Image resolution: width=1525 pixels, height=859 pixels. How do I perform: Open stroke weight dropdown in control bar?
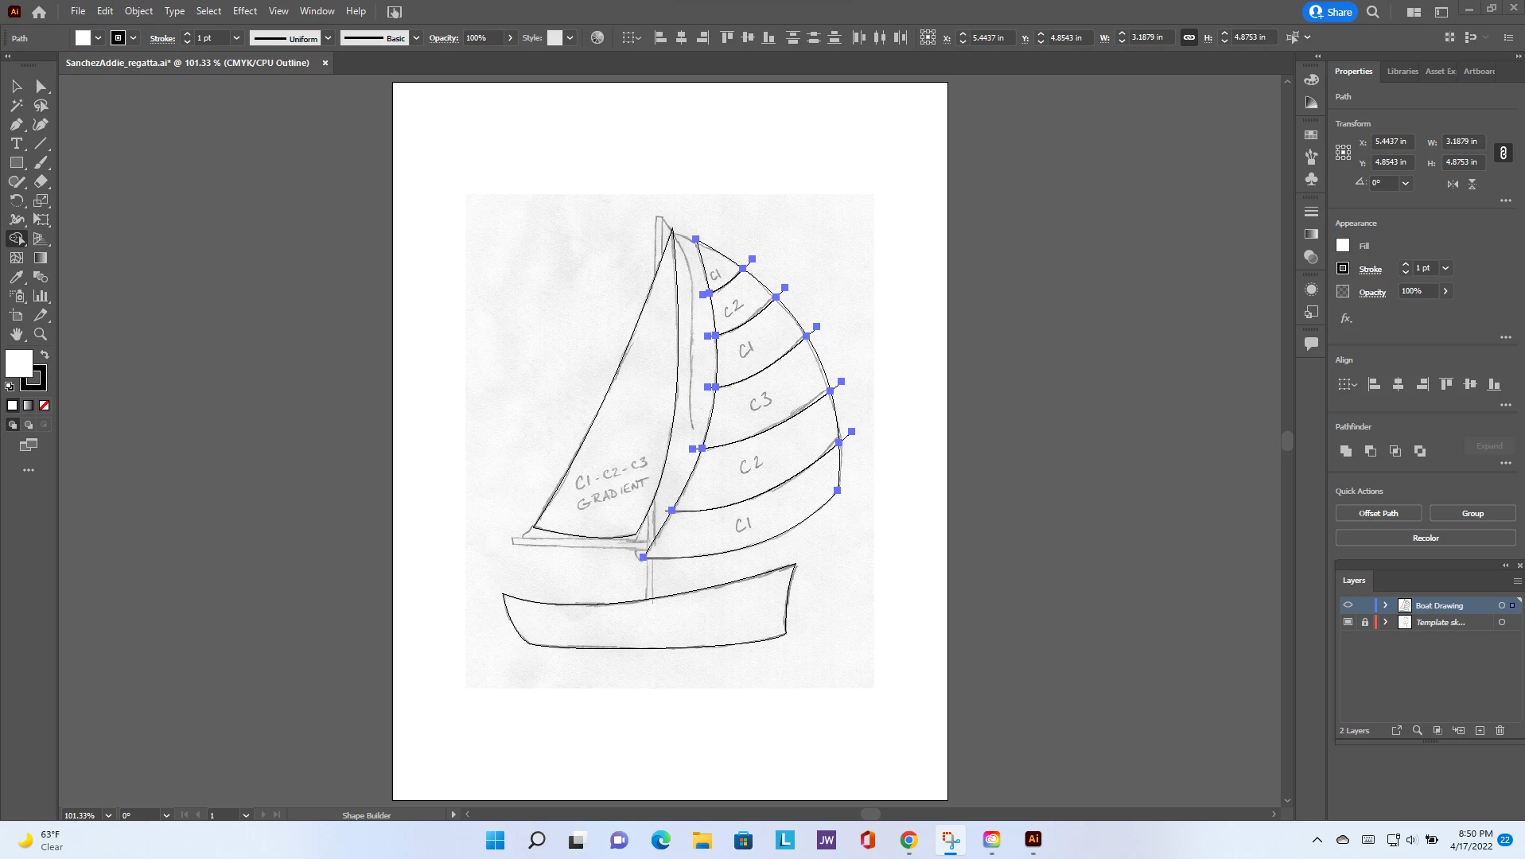pyautogui.click(x=236, y=38)
